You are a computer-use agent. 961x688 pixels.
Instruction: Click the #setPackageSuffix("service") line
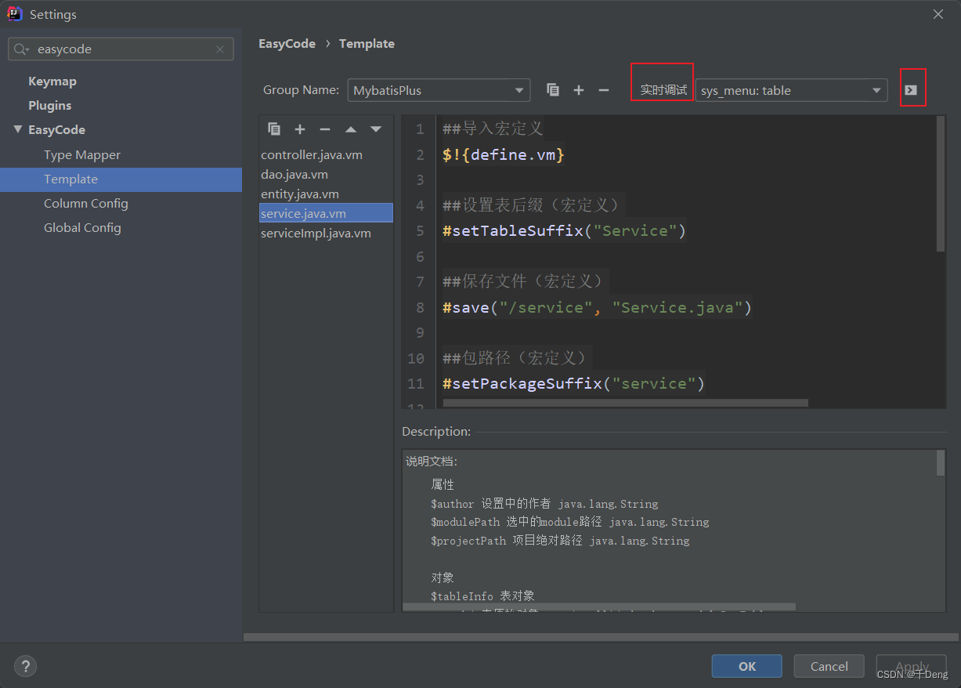pos(573,384)
